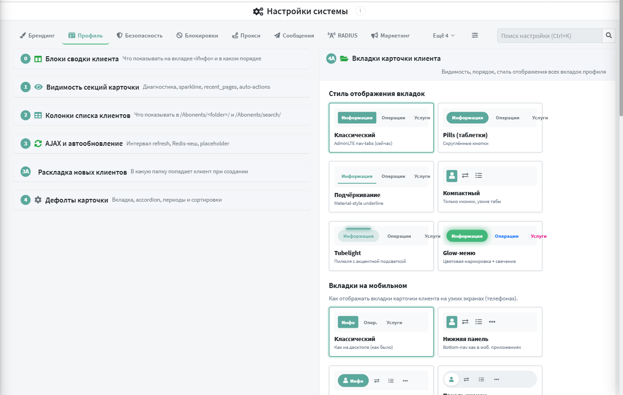Click the Профиль tab
This screenshot has height=395, width=623.
click(85, 35)
